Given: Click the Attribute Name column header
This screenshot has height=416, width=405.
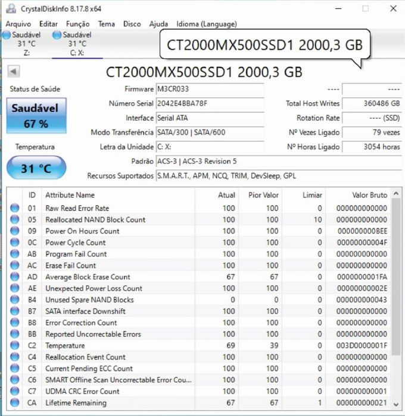Looking at the screenshot, I should pos(119,195).
